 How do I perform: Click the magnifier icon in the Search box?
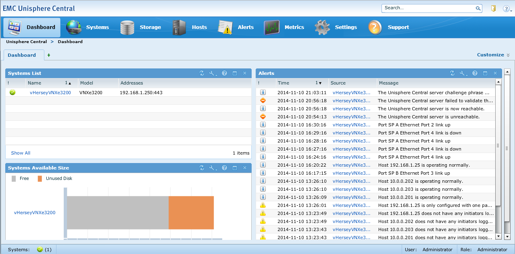pyautogui.click(x=478, y=8)
